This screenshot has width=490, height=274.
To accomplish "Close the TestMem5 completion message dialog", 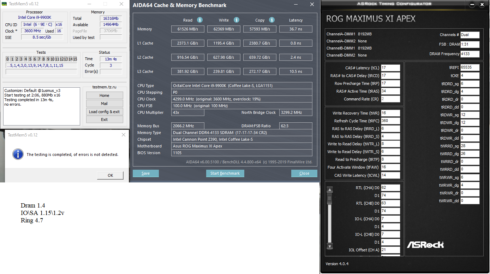I will click(123, 135).
